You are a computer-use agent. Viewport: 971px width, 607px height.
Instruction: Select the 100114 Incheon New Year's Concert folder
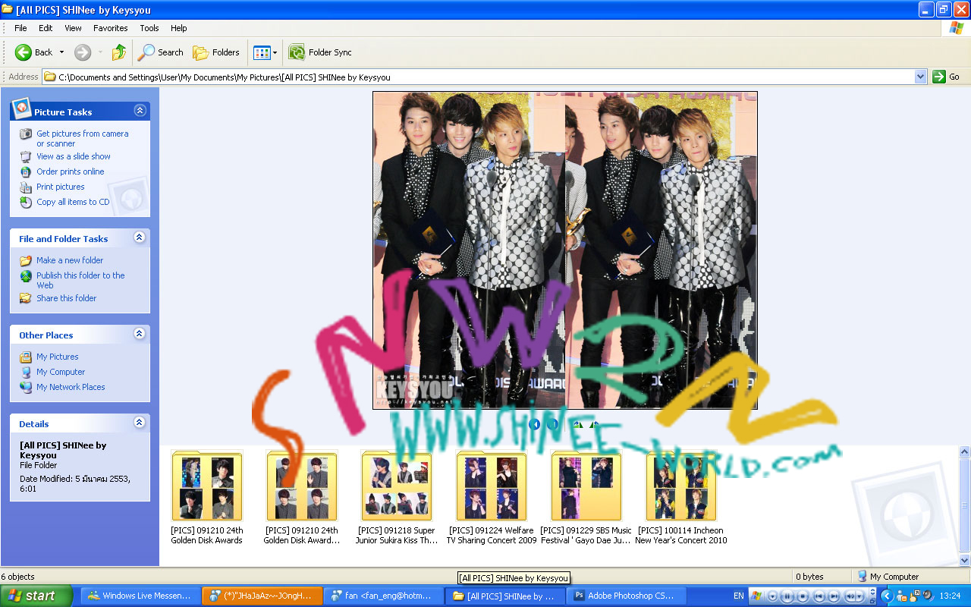[681, 497]
